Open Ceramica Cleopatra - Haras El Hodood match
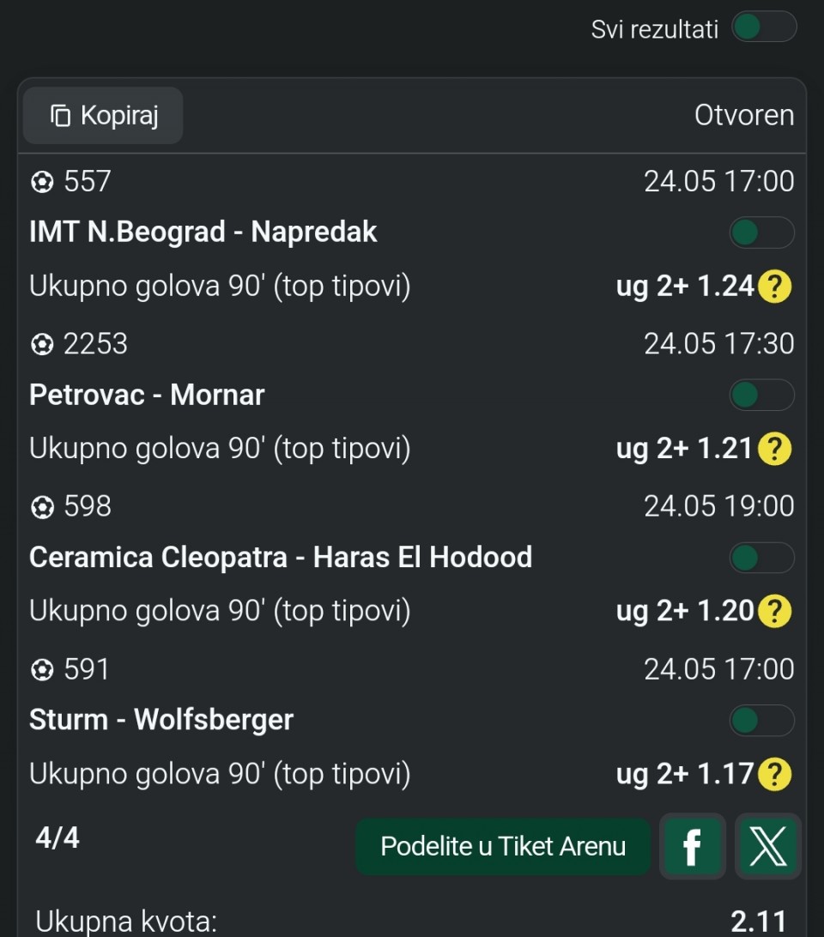 [x=281, y=557]
